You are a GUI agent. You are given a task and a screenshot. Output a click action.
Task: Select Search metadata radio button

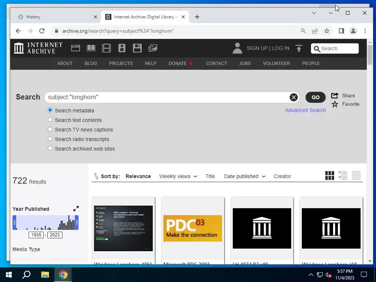coord(50,110)
